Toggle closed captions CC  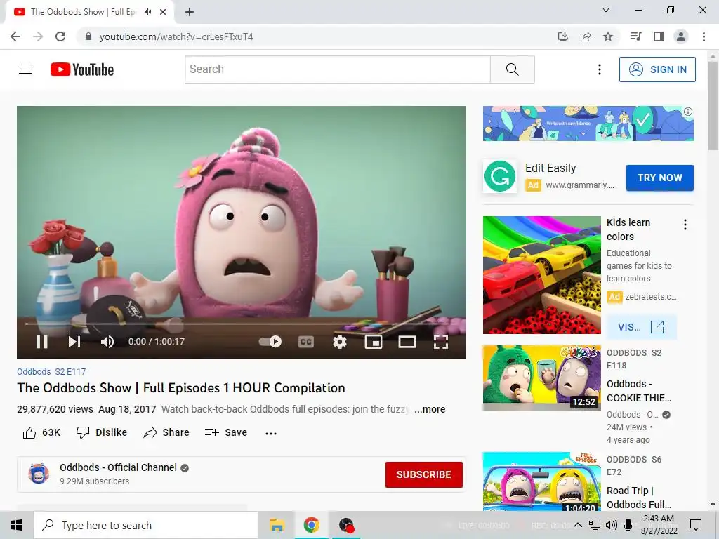click(306, 342)
